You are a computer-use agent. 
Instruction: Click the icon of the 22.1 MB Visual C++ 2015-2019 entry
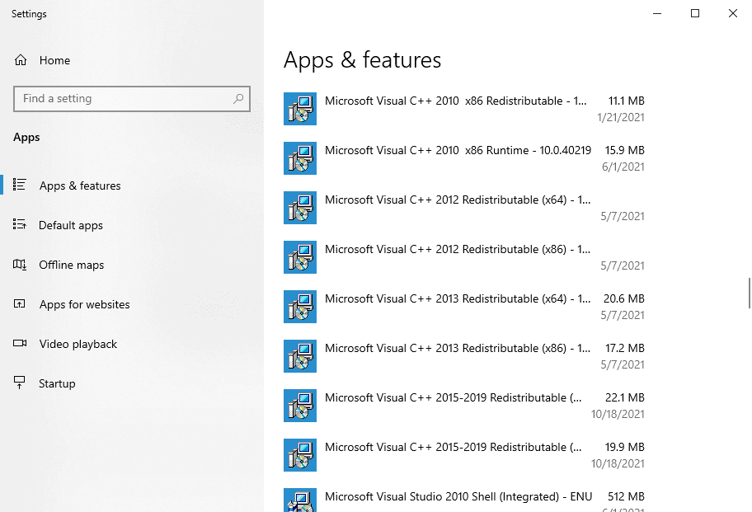[x=300, y=406]
